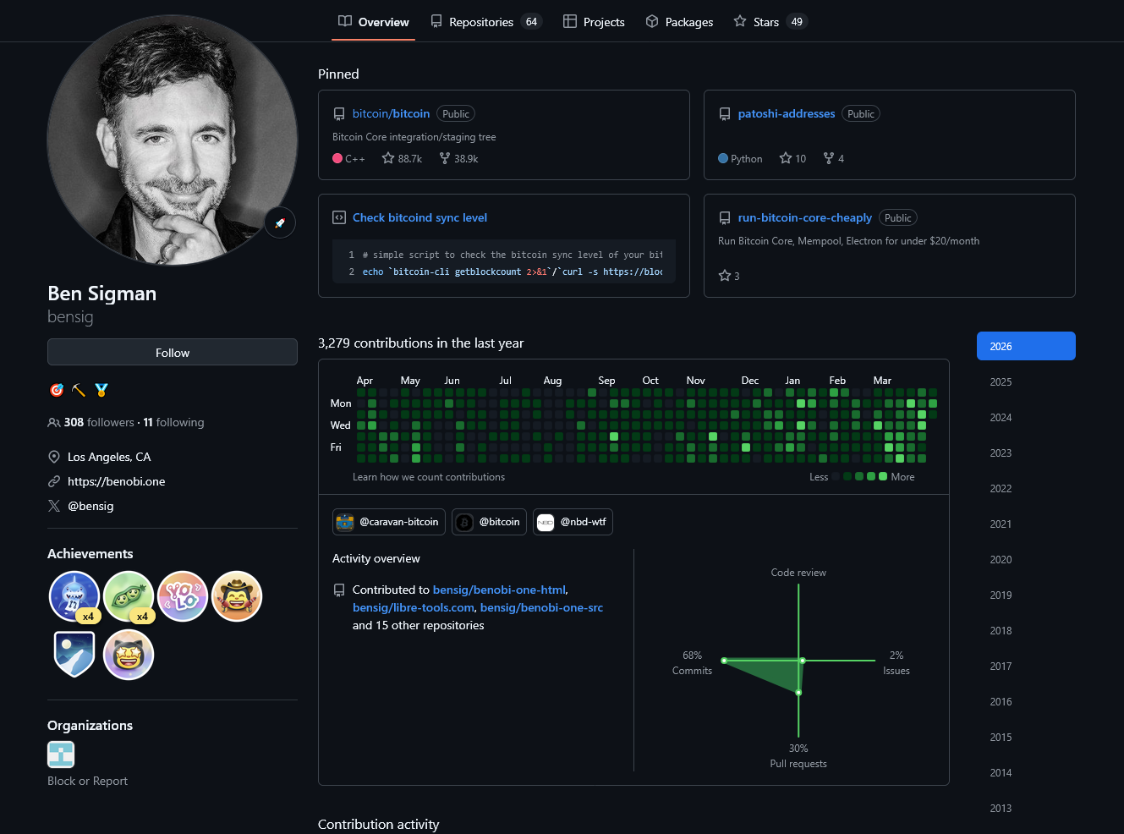Click the Quickdraw cowboy achievement badge
Screen dimensions: 1124x834
[237, 596]
